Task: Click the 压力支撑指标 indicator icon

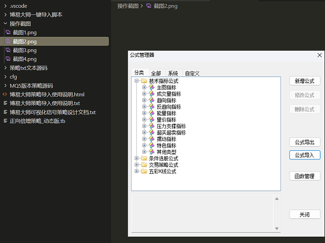Action: point(152,126)
